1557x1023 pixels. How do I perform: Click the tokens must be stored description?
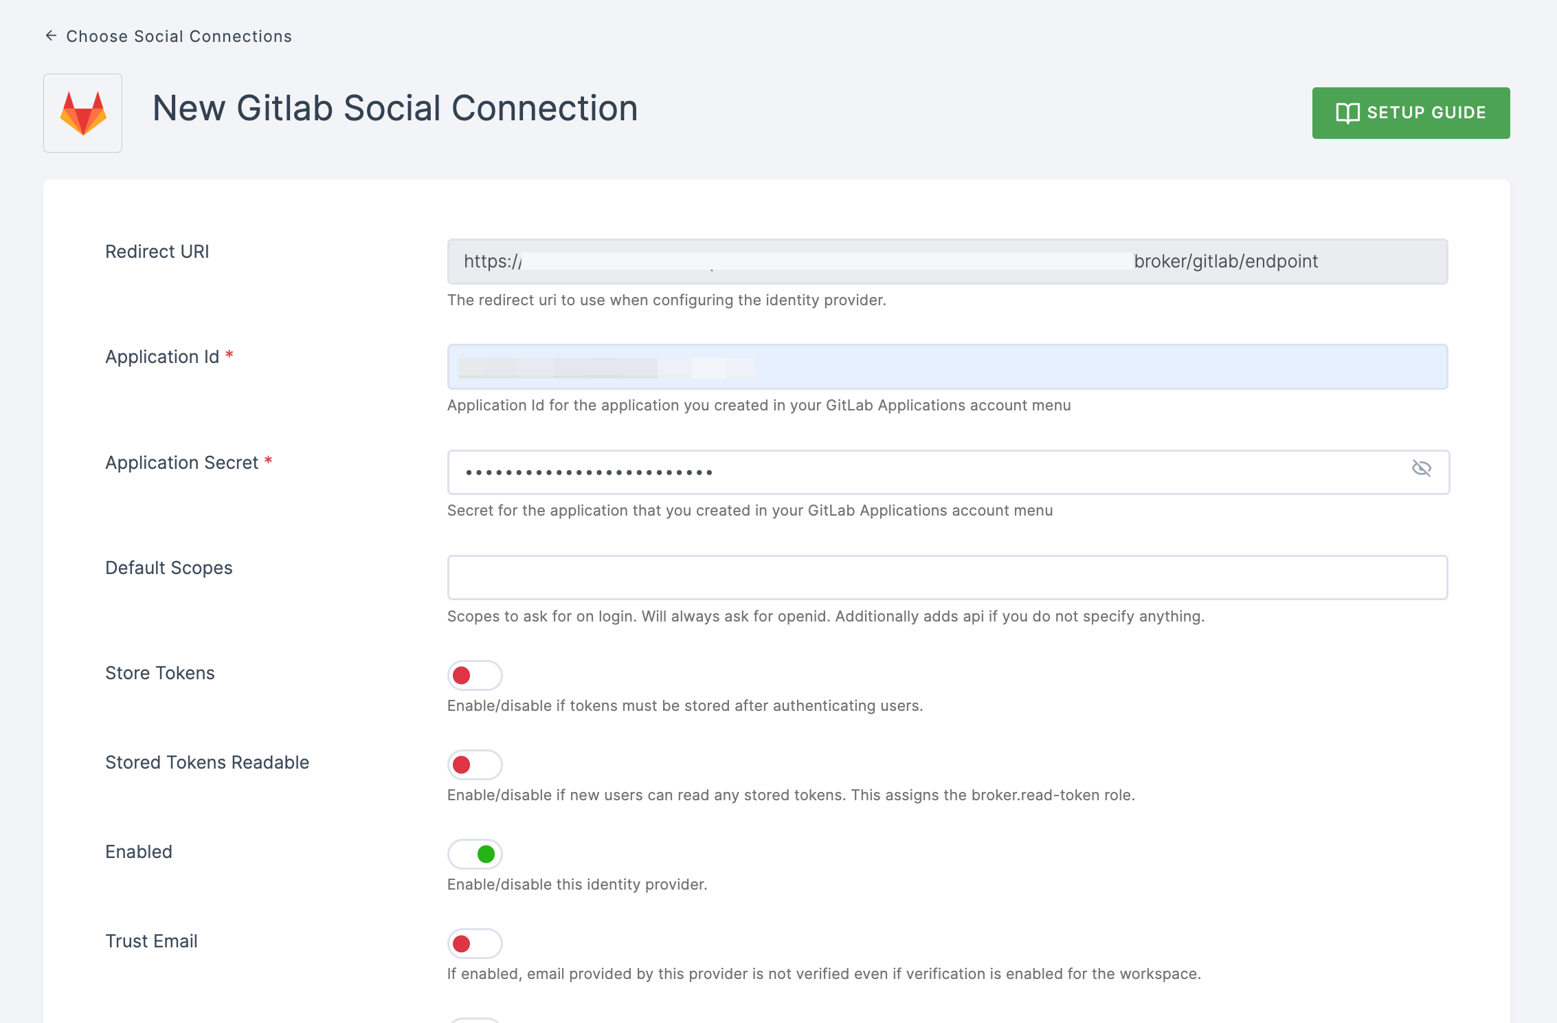685,706
